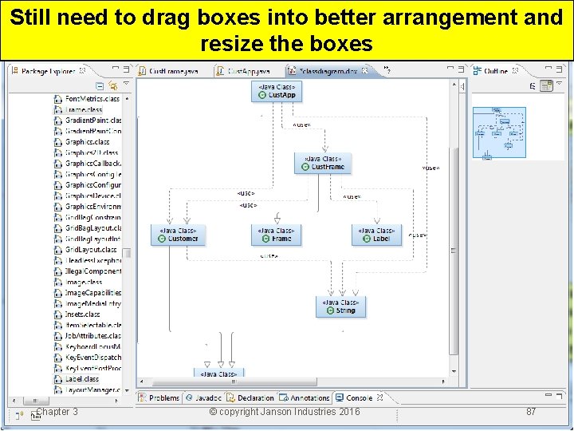Close the Outline view
This screenshot has width=574, height=431.
[x=515, y=71]
